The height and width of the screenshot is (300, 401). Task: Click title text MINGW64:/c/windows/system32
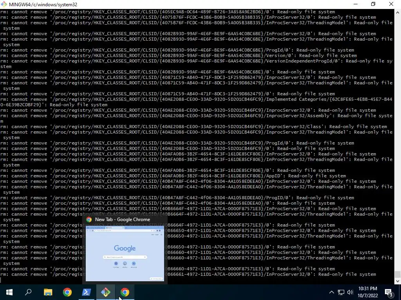(43, 5)
